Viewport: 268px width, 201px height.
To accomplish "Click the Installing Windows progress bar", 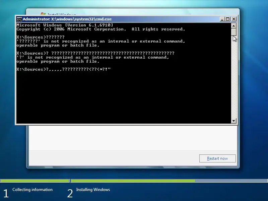I will coord(169,181).
